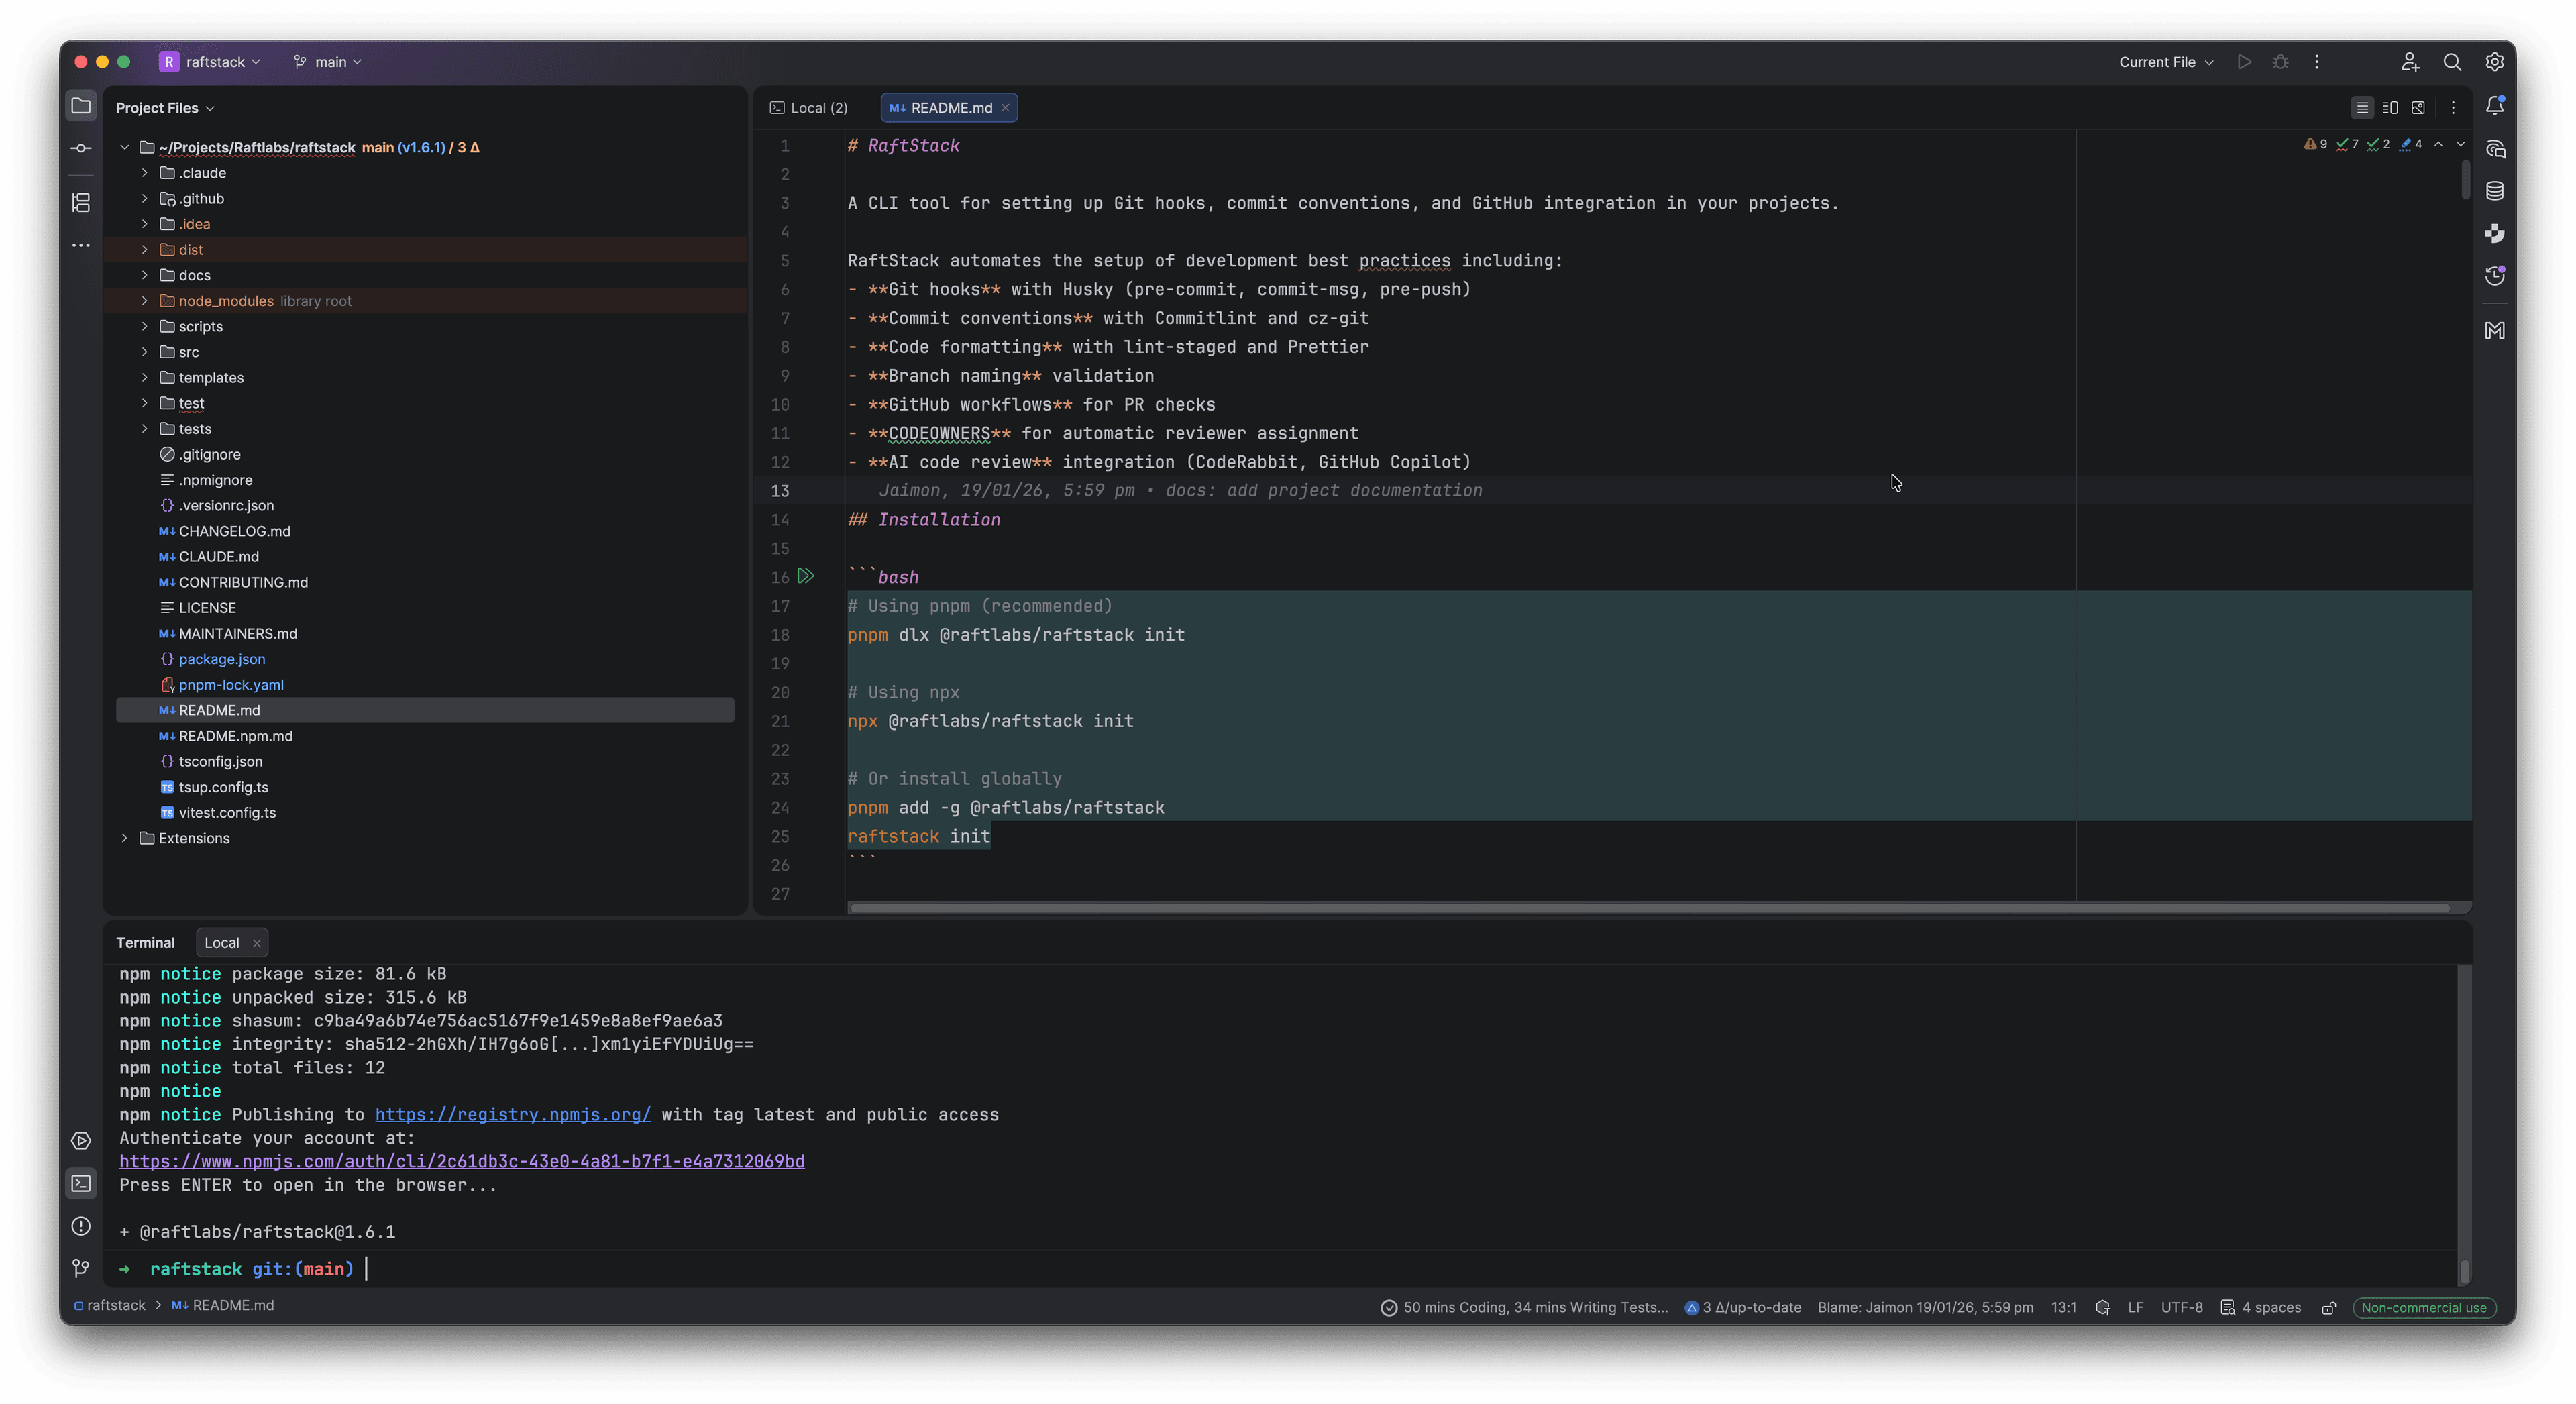Select the Local terminal tab

coord(222,942)
